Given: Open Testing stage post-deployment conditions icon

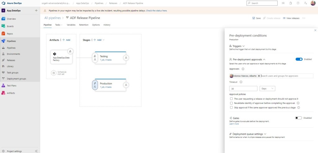Looking at the screenshot, I should pos(126,57).
